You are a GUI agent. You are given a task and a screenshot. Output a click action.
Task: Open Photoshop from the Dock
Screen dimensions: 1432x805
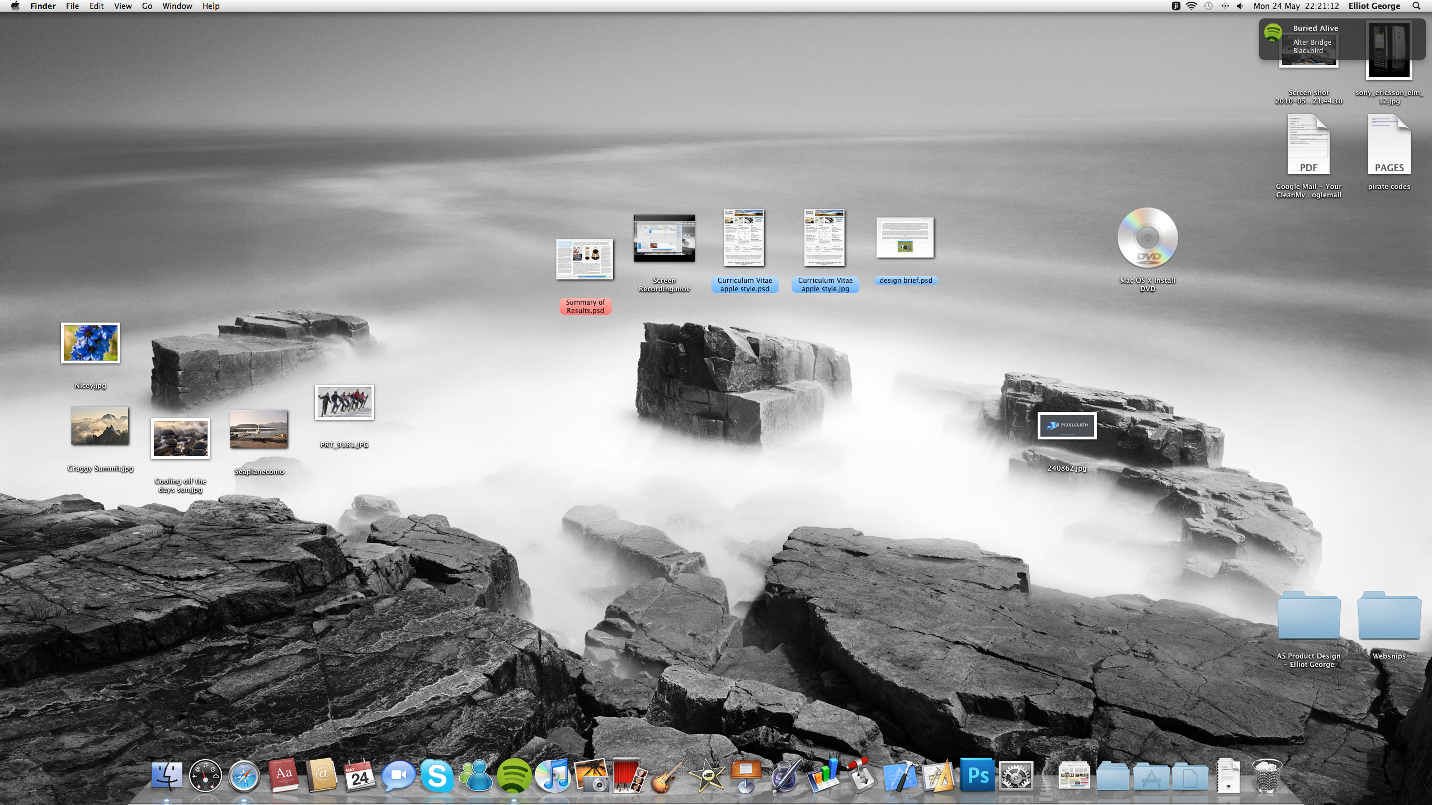click(x=977, y=775)
